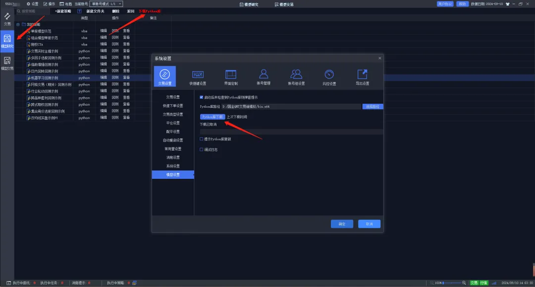The height and width of the screenshot is (287, 535).
Task: Select 平仓设置 in side list
Action: (173, 123)
